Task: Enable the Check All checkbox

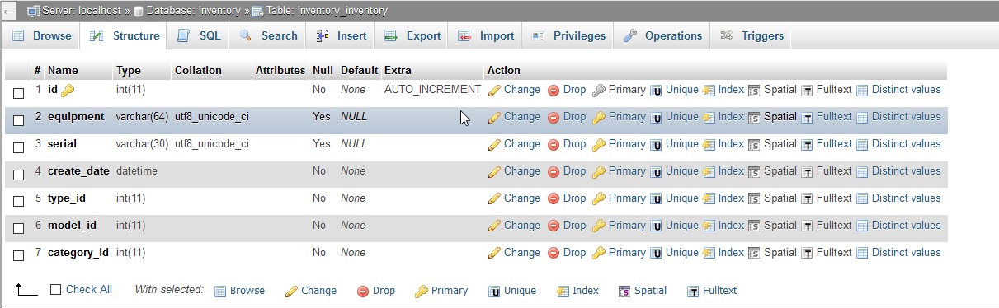Action: pos(56,290)
